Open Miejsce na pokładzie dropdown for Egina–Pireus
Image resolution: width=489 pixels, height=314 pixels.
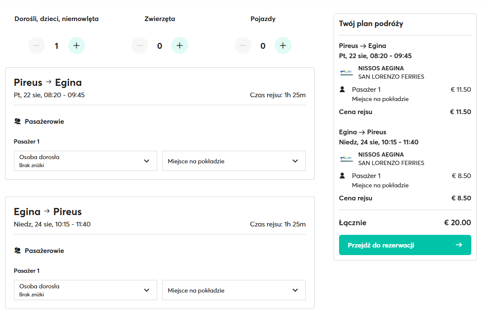coord(234,290)
